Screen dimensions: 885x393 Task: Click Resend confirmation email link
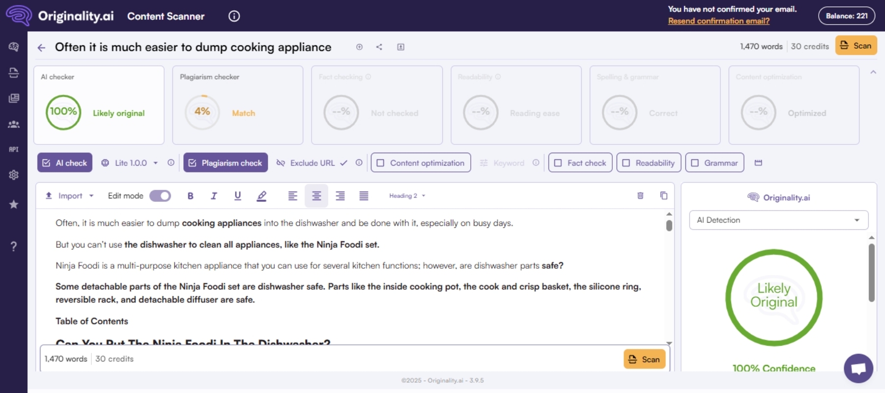point(718,21)
